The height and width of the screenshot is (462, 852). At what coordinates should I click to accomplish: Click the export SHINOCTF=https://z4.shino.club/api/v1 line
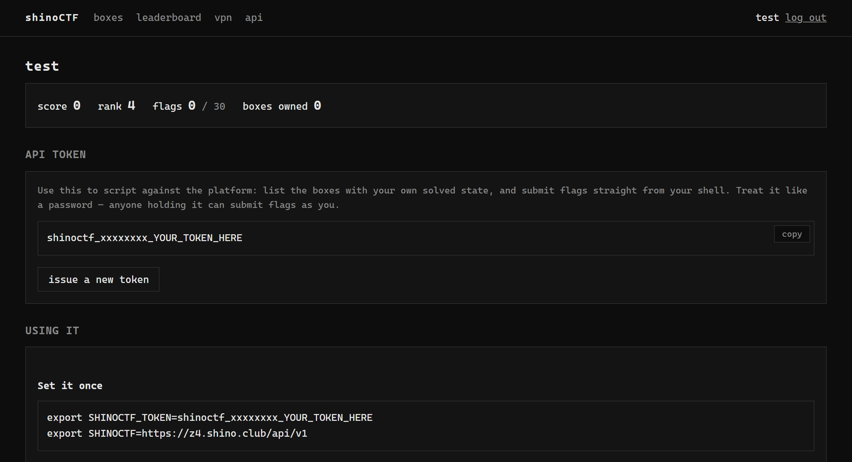[x=177, y=433]
